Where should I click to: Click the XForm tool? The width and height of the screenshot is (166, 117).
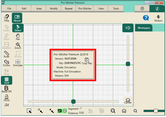click(x=18, y=55)
